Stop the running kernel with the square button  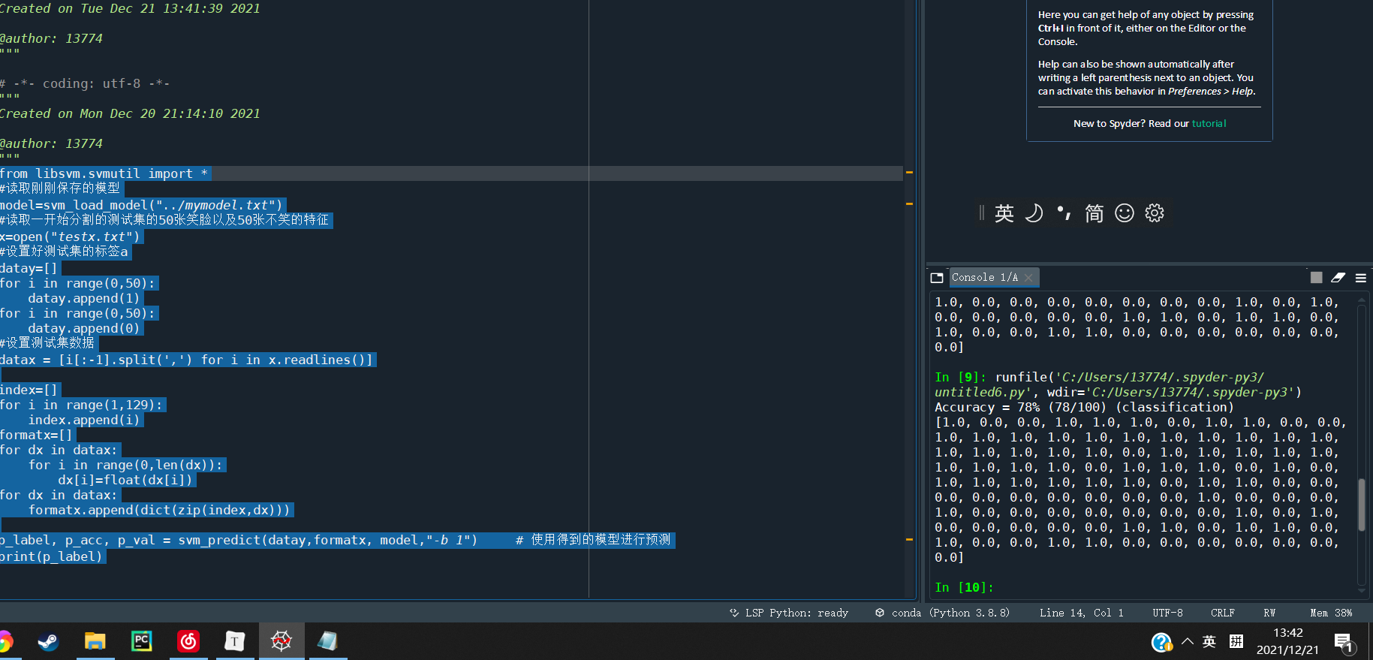point(1317,278)
